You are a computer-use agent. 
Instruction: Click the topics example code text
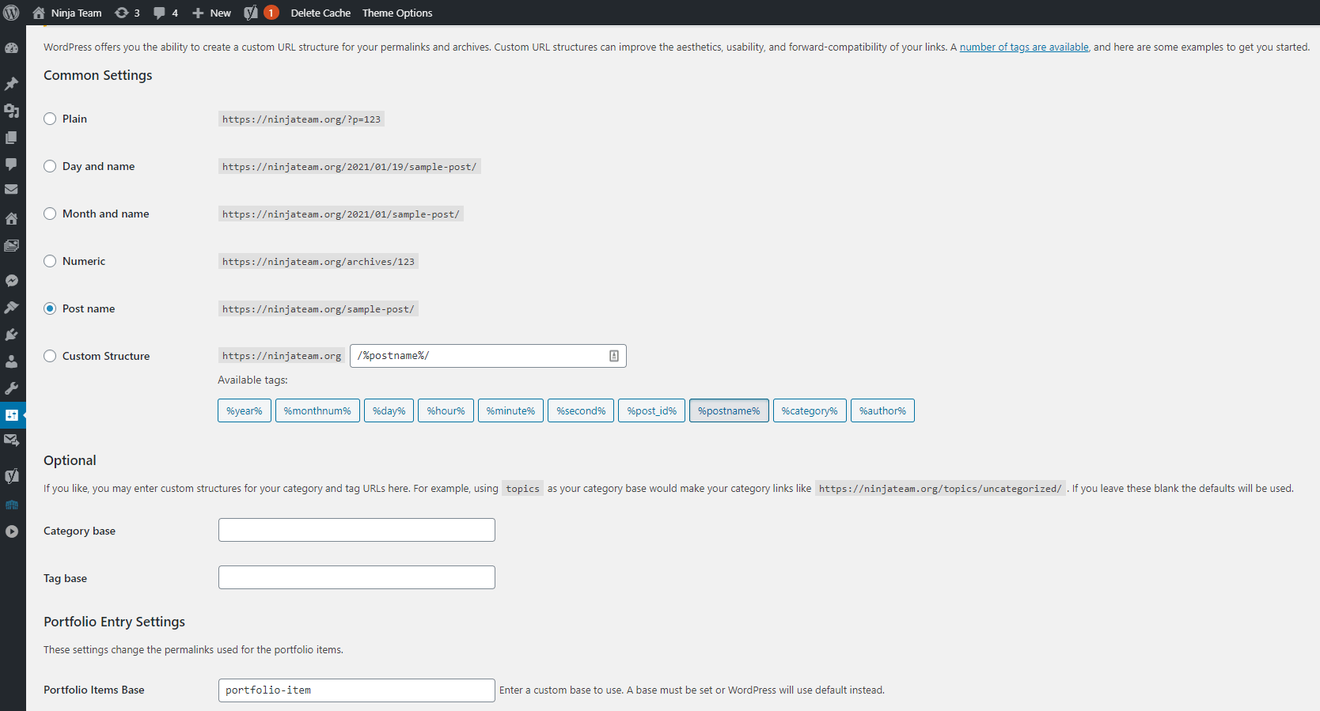523,489
